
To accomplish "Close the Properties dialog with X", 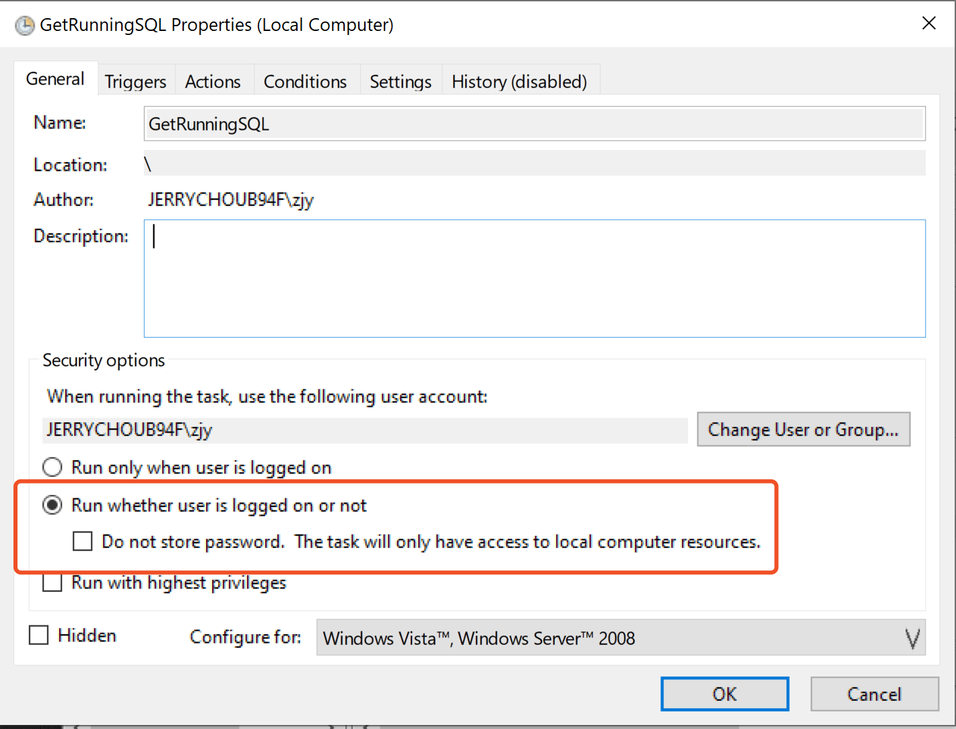I will (x=928, y=24).
